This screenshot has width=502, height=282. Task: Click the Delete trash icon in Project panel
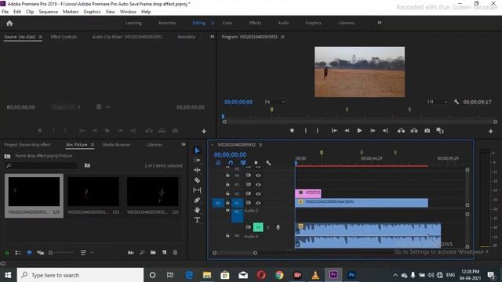[x=175, y=252]
